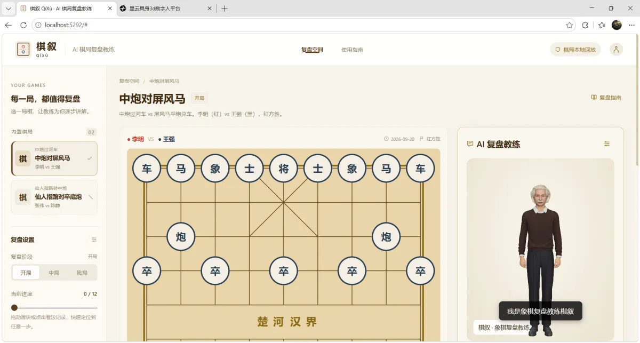Click the AI 棋局复盘教练 header subtitle

click(93, 50)
